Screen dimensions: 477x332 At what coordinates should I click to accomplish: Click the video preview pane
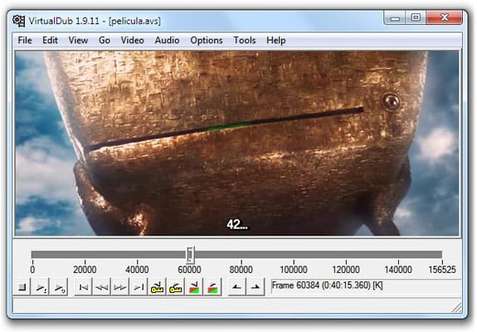coord(237,143)
